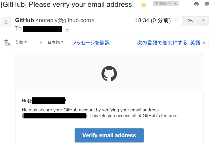Screen dimensions: 209x144
Task: Open source language 英語 dropdown
Action: click(x=21, y=42)
